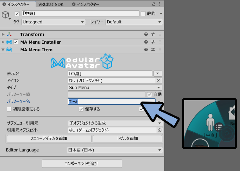
Task: Expand the MA Menu Installer component
Action: coord(3,42)
